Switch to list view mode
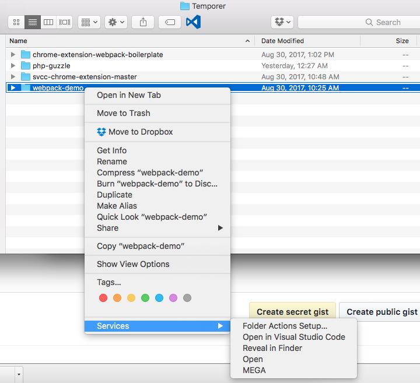The width and height of the screenshot is (420, 383). pyautogui.click(x=32, y=22)
